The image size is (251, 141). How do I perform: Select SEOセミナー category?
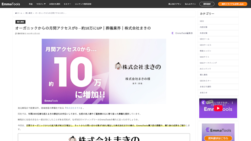(x=218, y=81)
